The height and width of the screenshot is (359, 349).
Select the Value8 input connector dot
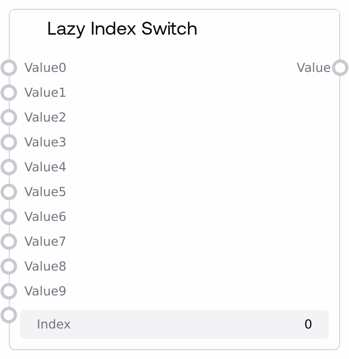coord(9,266)
